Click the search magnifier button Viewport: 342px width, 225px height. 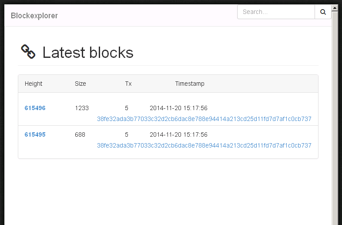point(323,12)
